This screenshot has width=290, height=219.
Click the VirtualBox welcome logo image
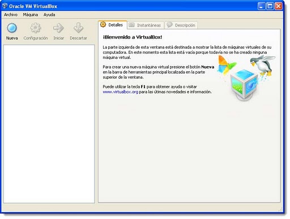pyautogui.click(x=246, y=78)
